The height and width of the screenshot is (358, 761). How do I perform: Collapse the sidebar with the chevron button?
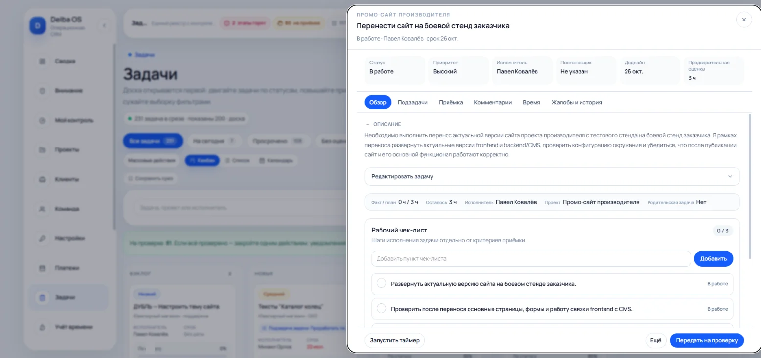pos(104,26)
